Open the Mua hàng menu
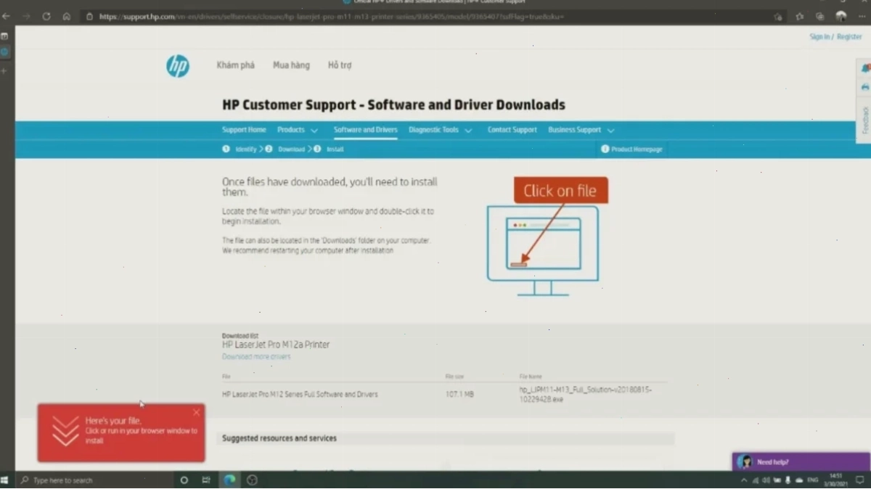 [x=291, y=65]
